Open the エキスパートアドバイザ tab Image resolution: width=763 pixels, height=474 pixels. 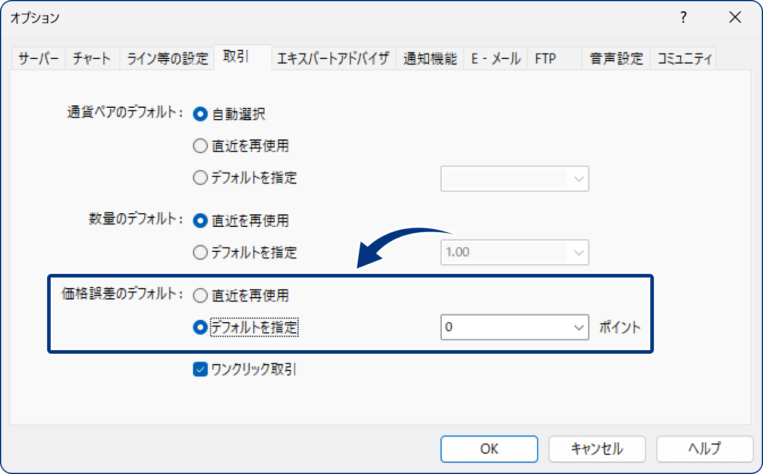click(x=332, y=58)
